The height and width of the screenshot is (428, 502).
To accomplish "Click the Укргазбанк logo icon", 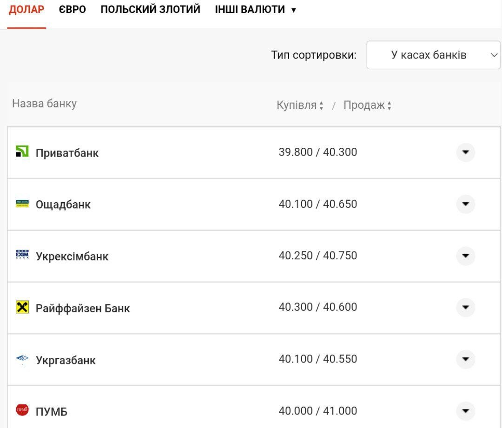I will [x=22, y=359].
